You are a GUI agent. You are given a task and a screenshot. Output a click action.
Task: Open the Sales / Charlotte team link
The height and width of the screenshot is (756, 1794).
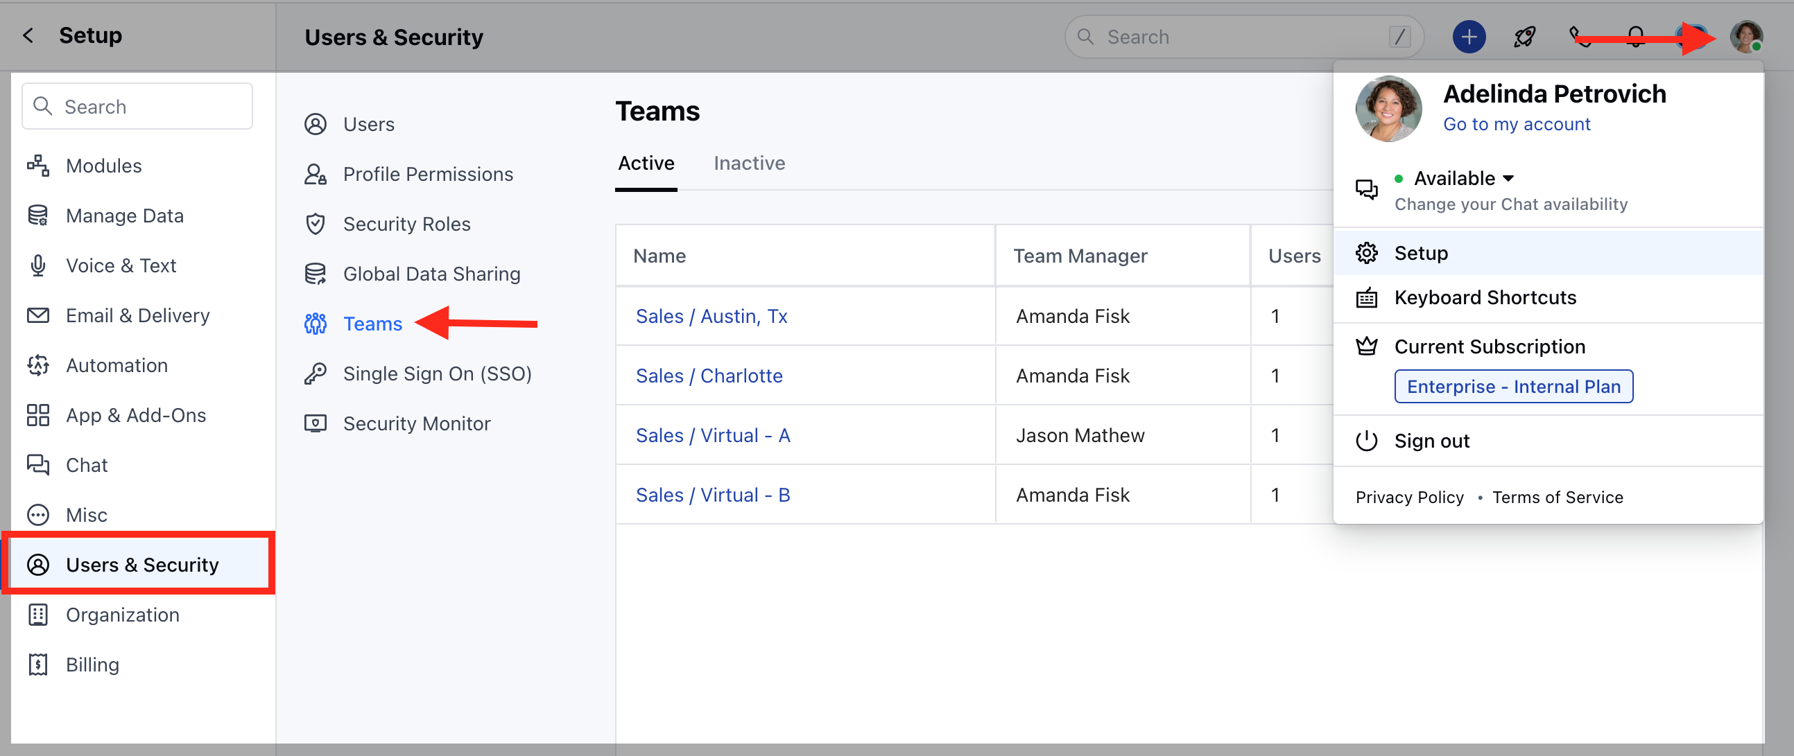708,376
